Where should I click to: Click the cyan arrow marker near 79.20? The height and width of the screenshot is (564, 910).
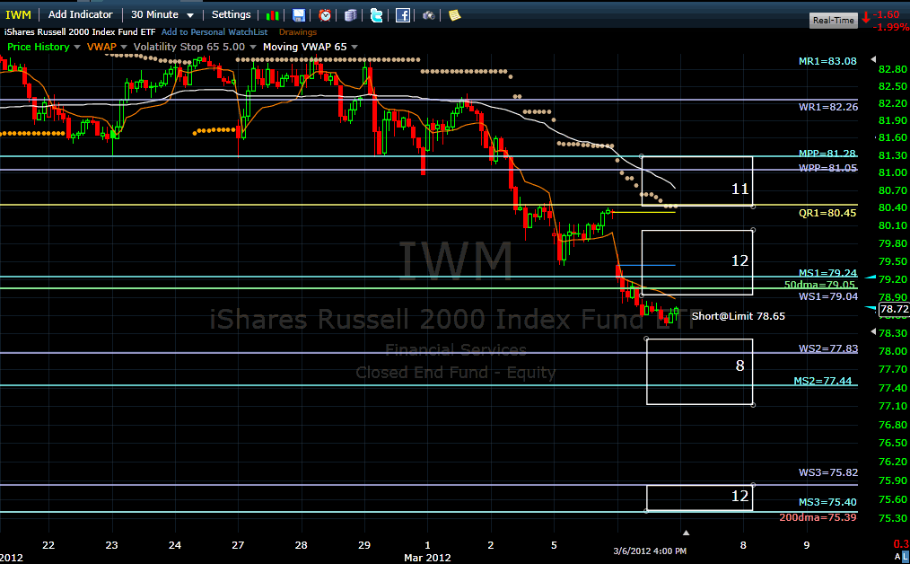pos(871,278)
